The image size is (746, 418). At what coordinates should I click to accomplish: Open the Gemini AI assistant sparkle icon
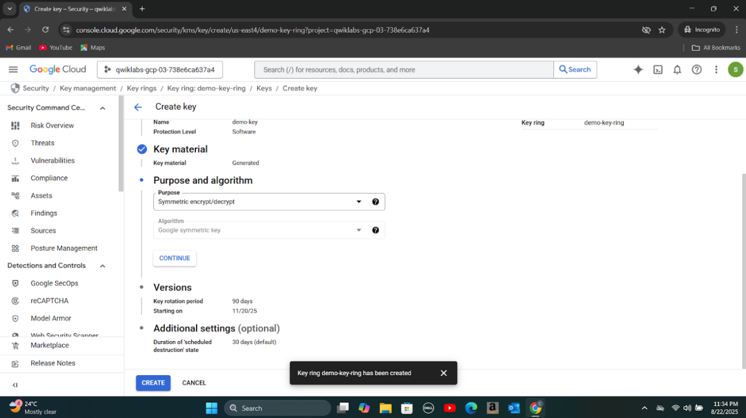coord(638,69)
